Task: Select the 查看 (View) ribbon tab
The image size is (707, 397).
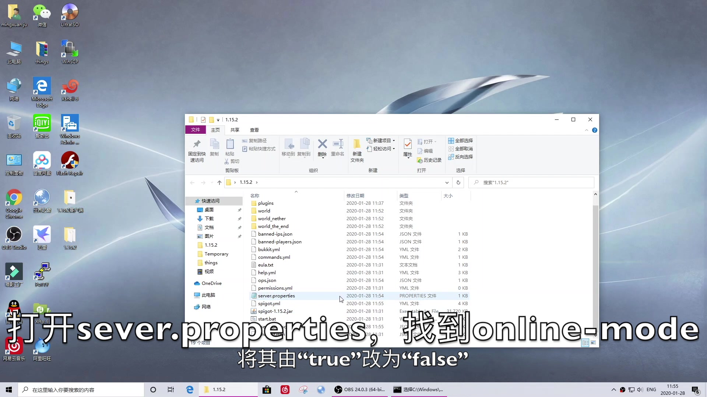Action: (254, 130)
